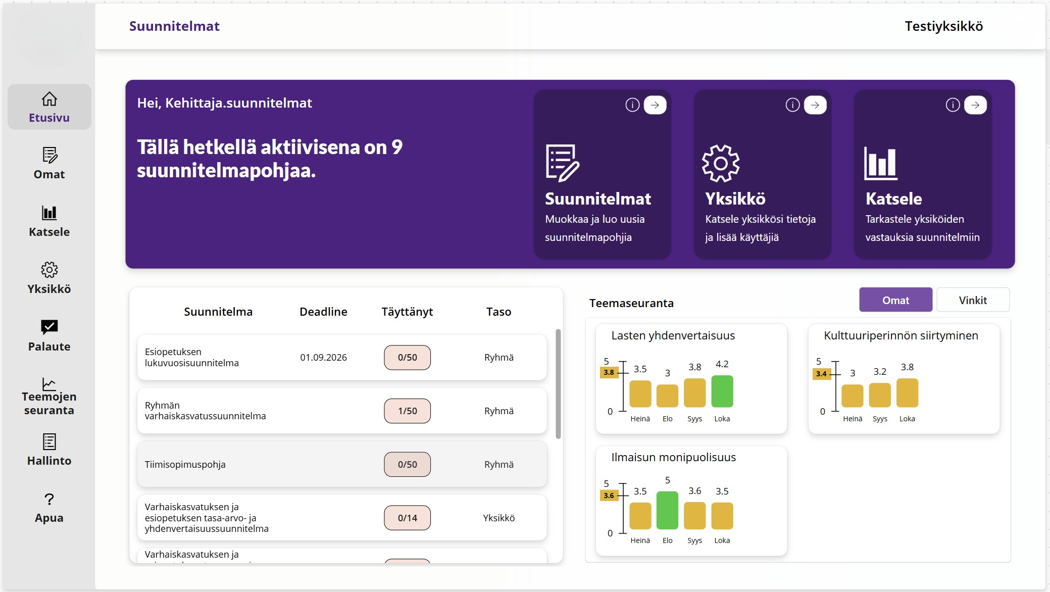
Task: Show info for the Katsele card
Action: point(953,105)
